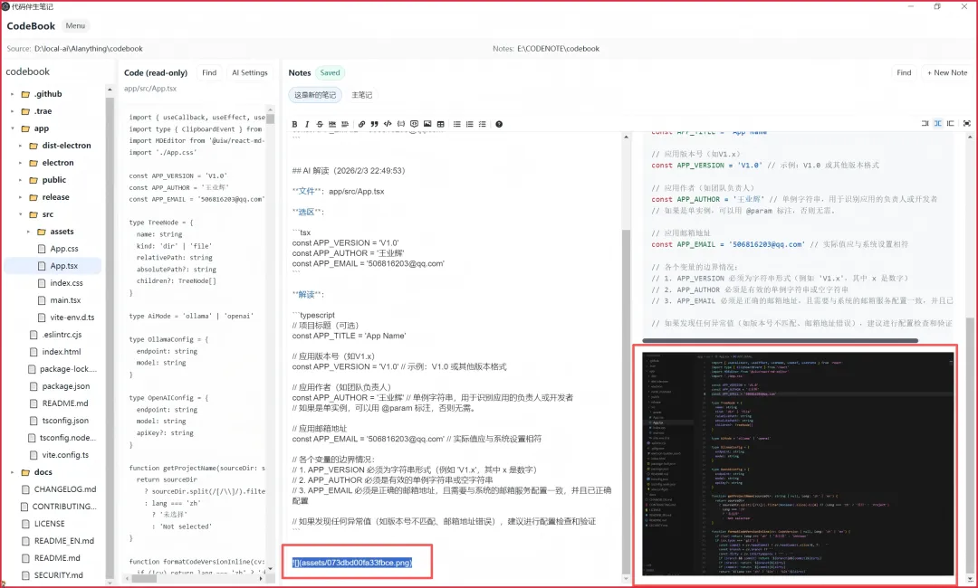This screenshot has height=588, width=978.
Task: Open the 这是新的笔记 note tab
Action: pyautogui.click(x=315, y=95)
